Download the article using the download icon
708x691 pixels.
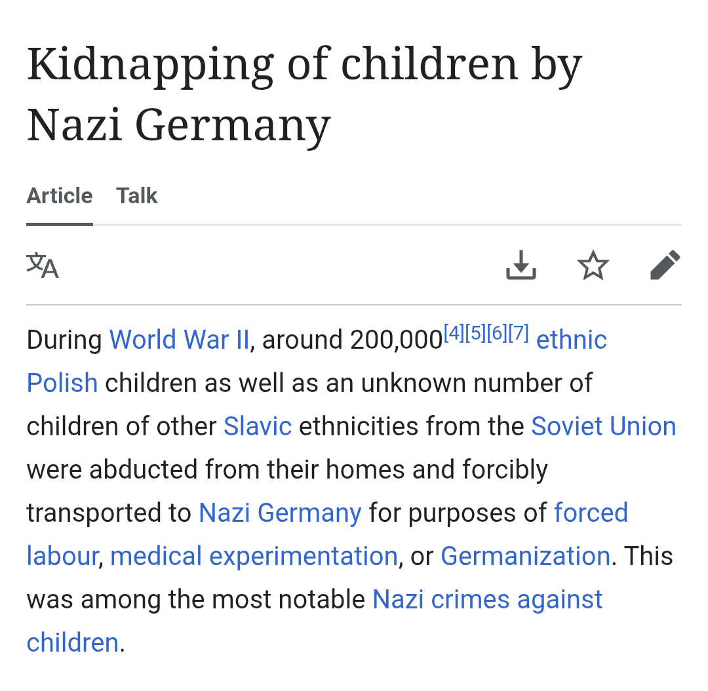(521, 266)
